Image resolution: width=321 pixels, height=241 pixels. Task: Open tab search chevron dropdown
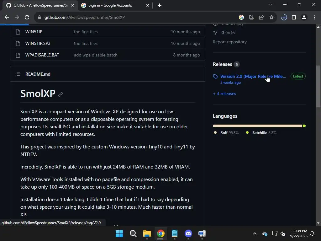(271, 4)
